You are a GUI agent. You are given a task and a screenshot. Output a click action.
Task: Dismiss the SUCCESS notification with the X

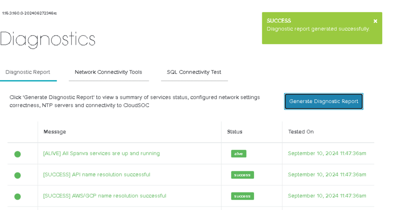pos(375,21)
